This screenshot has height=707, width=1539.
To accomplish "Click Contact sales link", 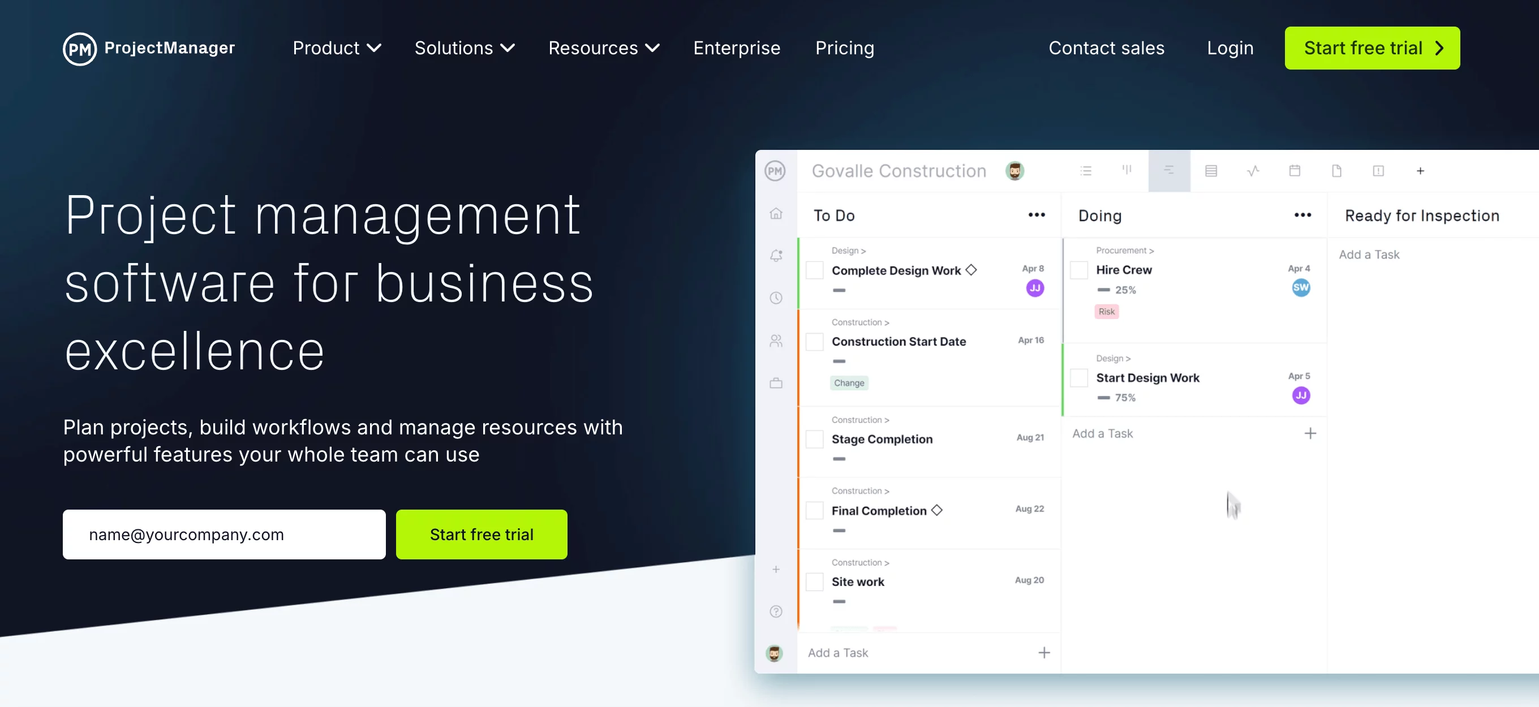I will point(1107,48).
